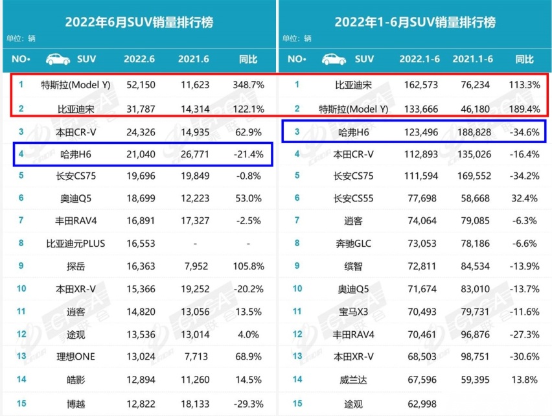Click 途观 in the June table
The height and width of the screenshot is (416, 552).
point(76,334)
